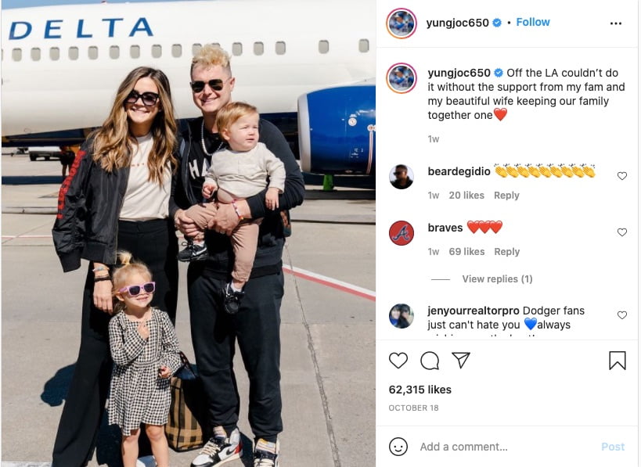This screenshot has height=467, width=641.
Task: Save the post with the bookmark icon
Action: (x=618, y=361)
